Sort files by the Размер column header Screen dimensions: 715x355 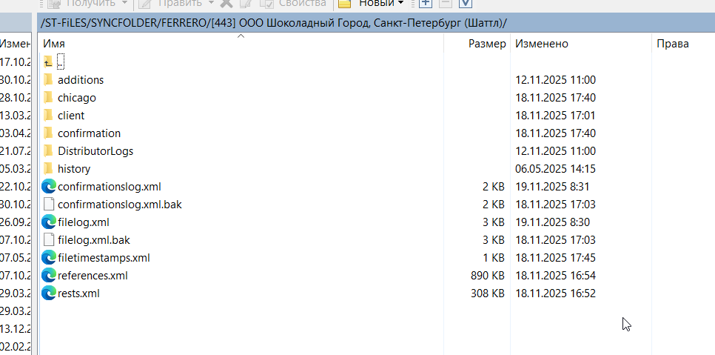pyautogui.click(x=477, y=44)
